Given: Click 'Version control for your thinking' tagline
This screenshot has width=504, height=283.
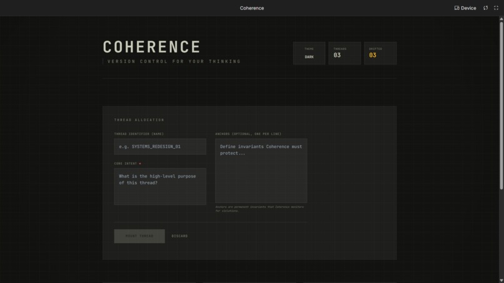Looking at the screenshot, I should tap(174, 61).
